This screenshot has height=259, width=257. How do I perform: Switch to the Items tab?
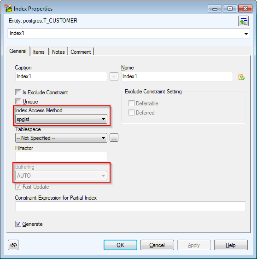pyautogui.click(x=39, y=52)
